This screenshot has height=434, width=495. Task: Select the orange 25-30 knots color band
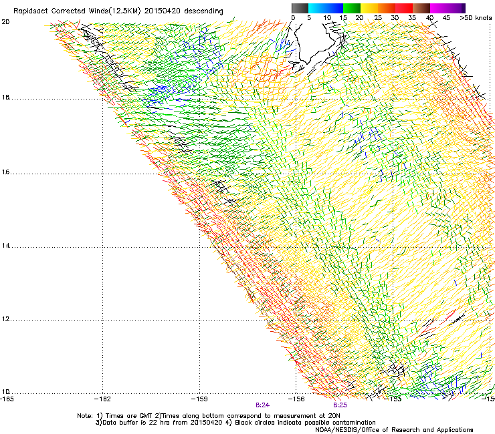(387, 8)
